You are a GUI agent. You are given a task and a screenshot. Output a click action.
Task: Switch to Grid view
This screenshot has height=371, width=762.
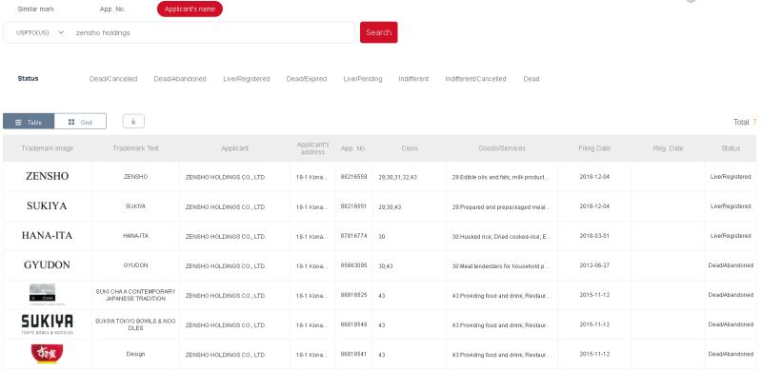80,122
